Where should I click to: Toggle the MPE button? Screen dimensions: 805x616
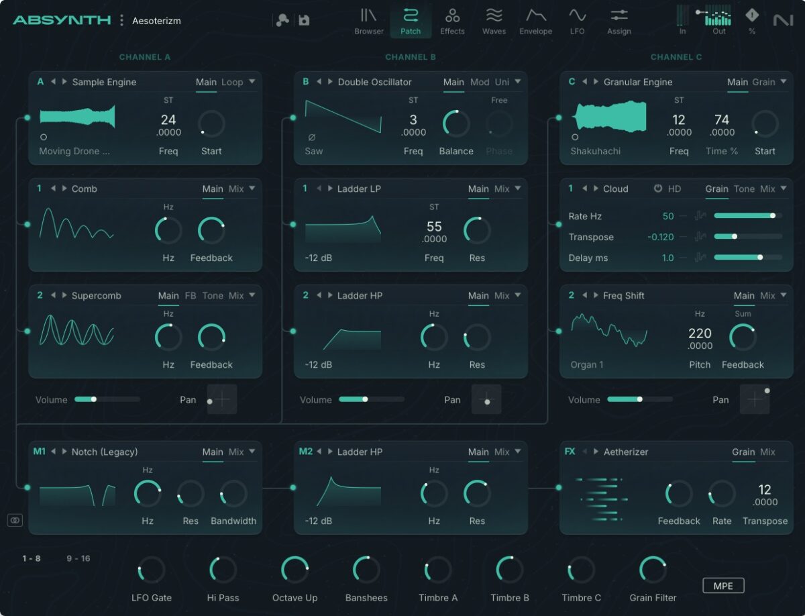click(x=723, y=585)
